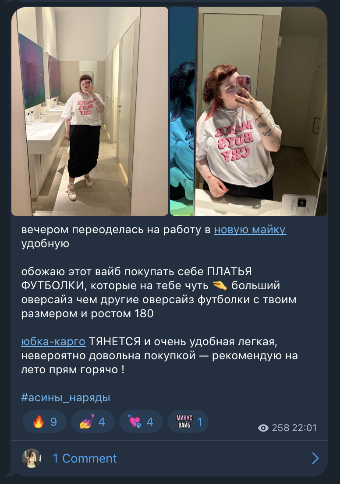Open the right close-up selfie photo

248,111
